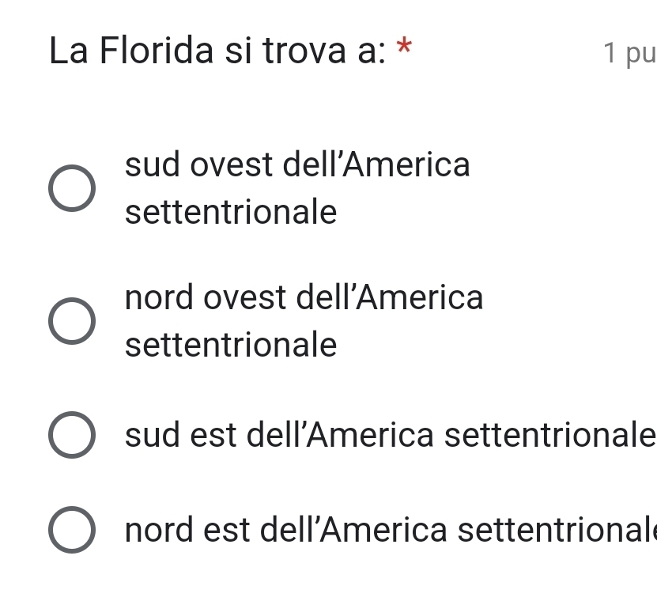This screenshot has width=657, height=601.
Task: Click the '1 pu' points indicator
Action: [x=629, y=52]
